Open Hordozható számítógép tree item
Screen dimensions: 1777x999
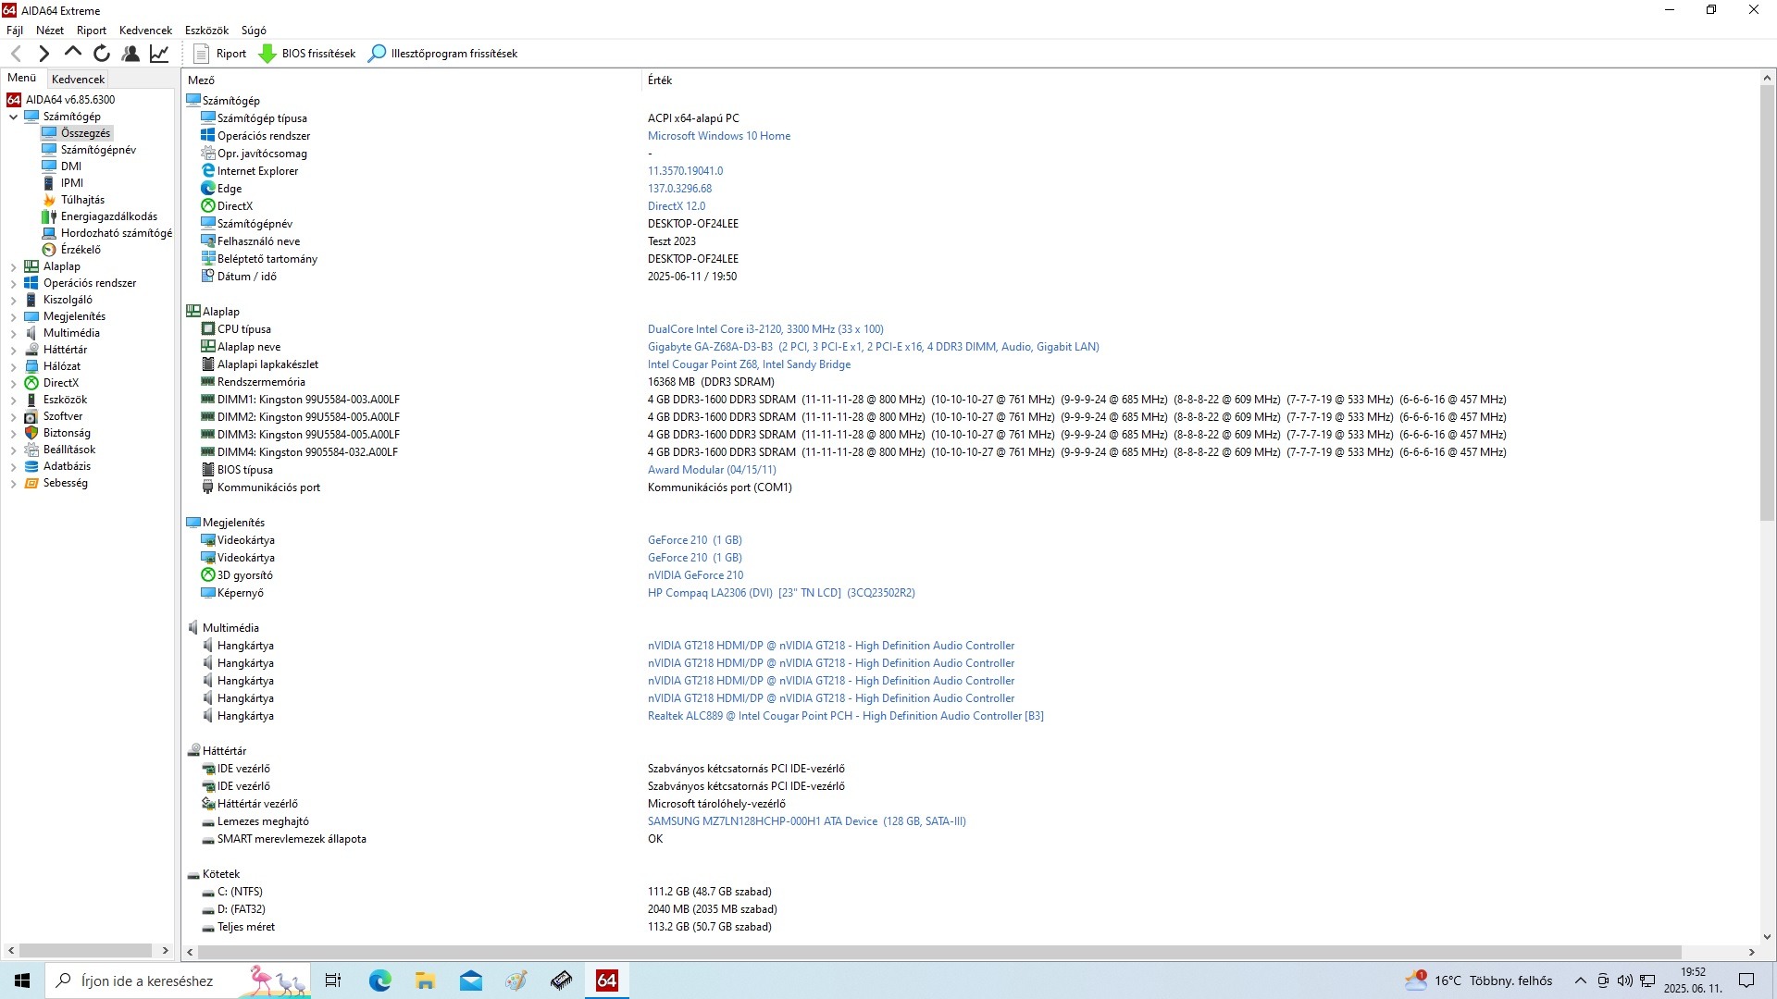point(117,233)
